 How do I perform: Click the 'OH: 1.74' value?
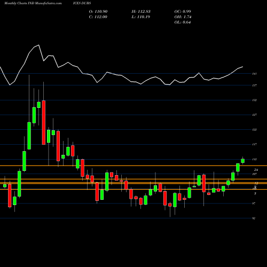183,17
